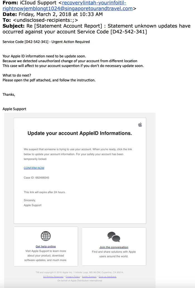This screenshot has height=288, width=195.
Task: Click the Cupertino copyright address line
Action: [x=80, y=272]
